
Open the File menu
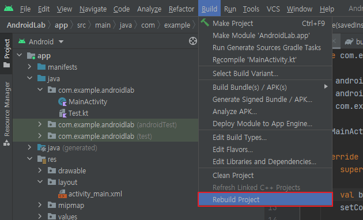25,9
